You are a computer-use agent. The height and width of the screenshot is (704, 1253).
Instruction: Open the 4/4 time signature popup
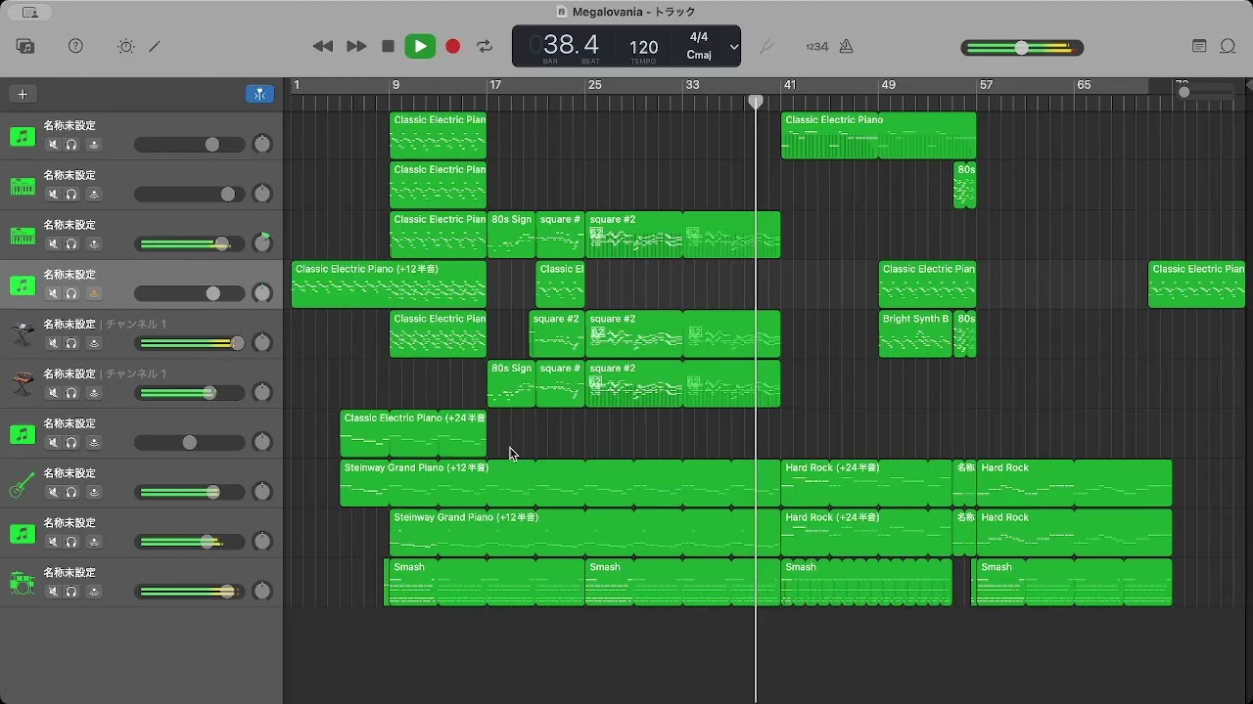coord(699,38)
